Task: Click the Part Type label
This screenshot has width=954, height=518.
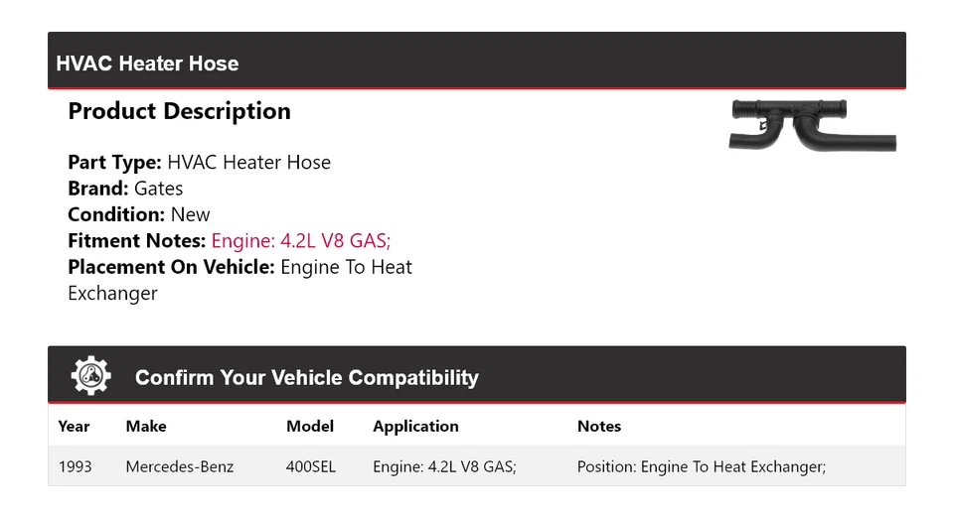Action: pos(114,162)
